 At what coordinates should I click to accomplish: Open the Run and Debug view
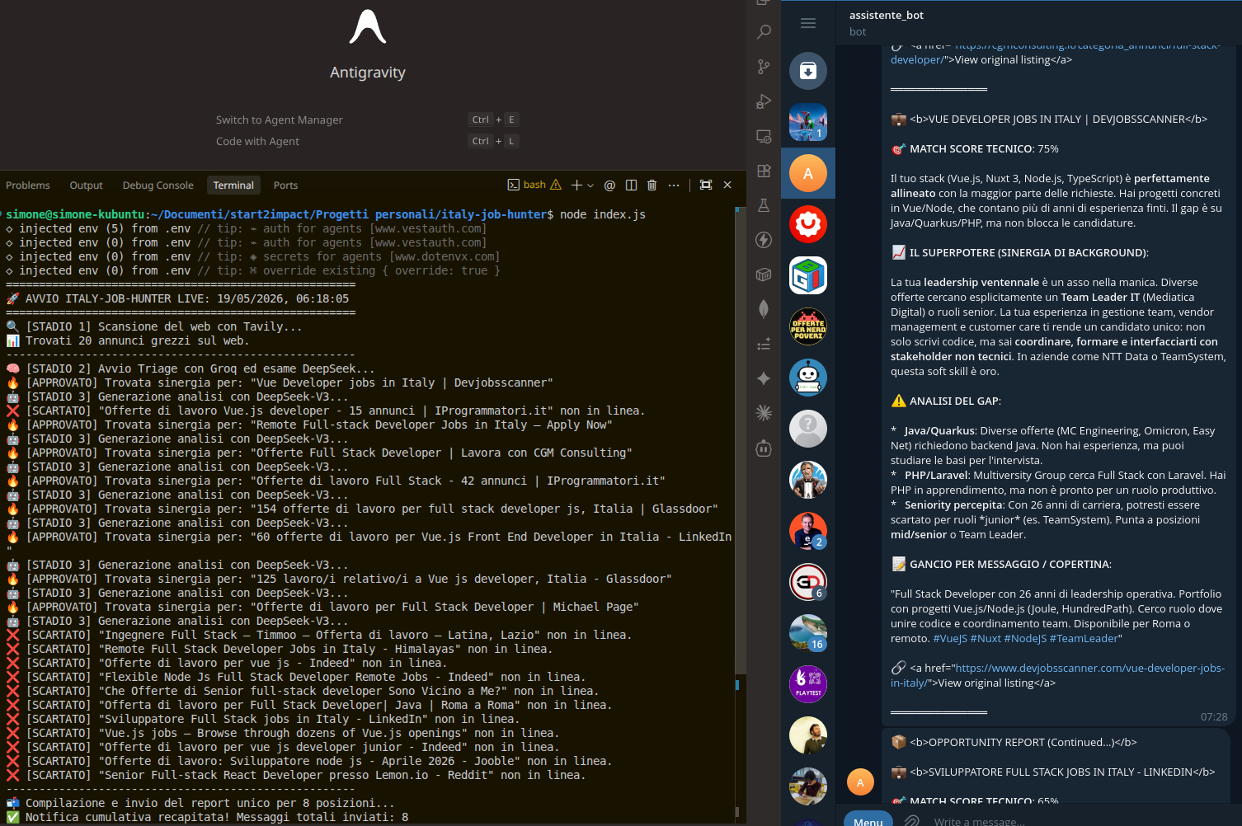pyautogui.click(x=764, y=101)
